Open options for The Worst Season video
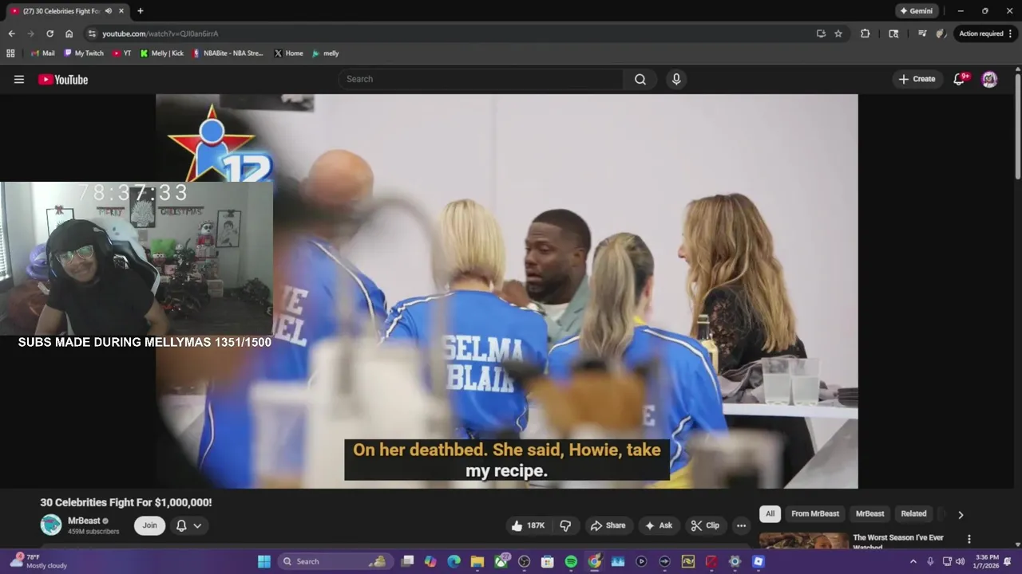Screen dimensions: 1022x574 tap(969, 540)
